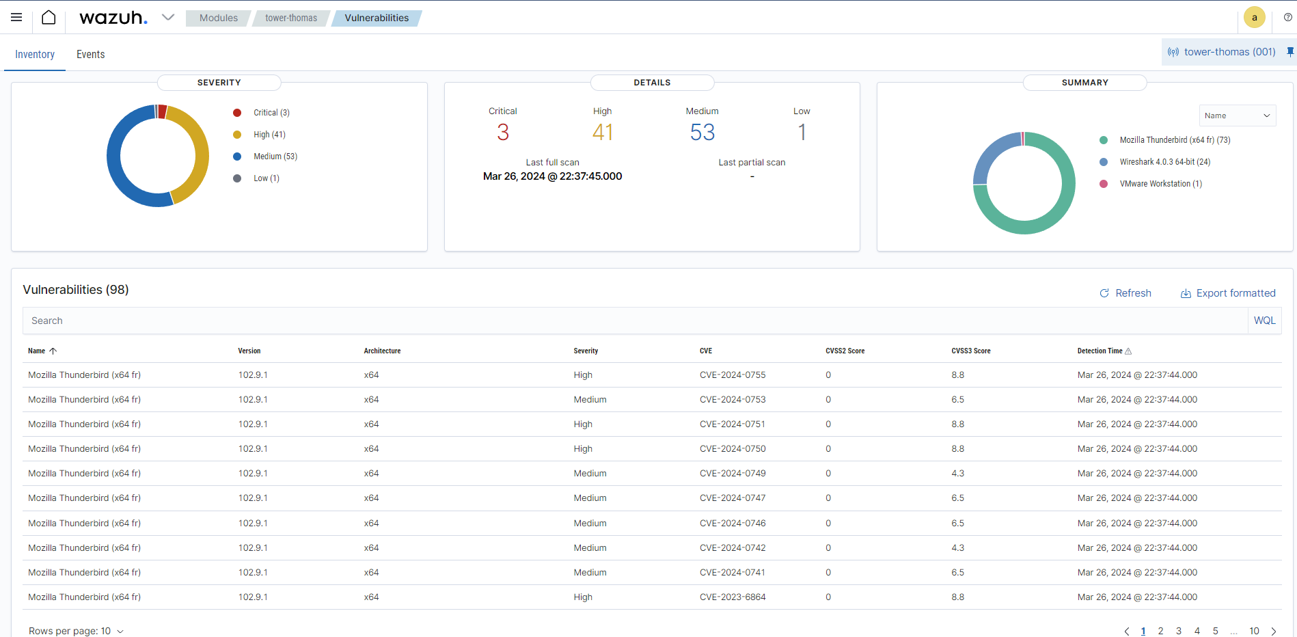
Task: Go to page 5
Action: tap(1216, 631)
